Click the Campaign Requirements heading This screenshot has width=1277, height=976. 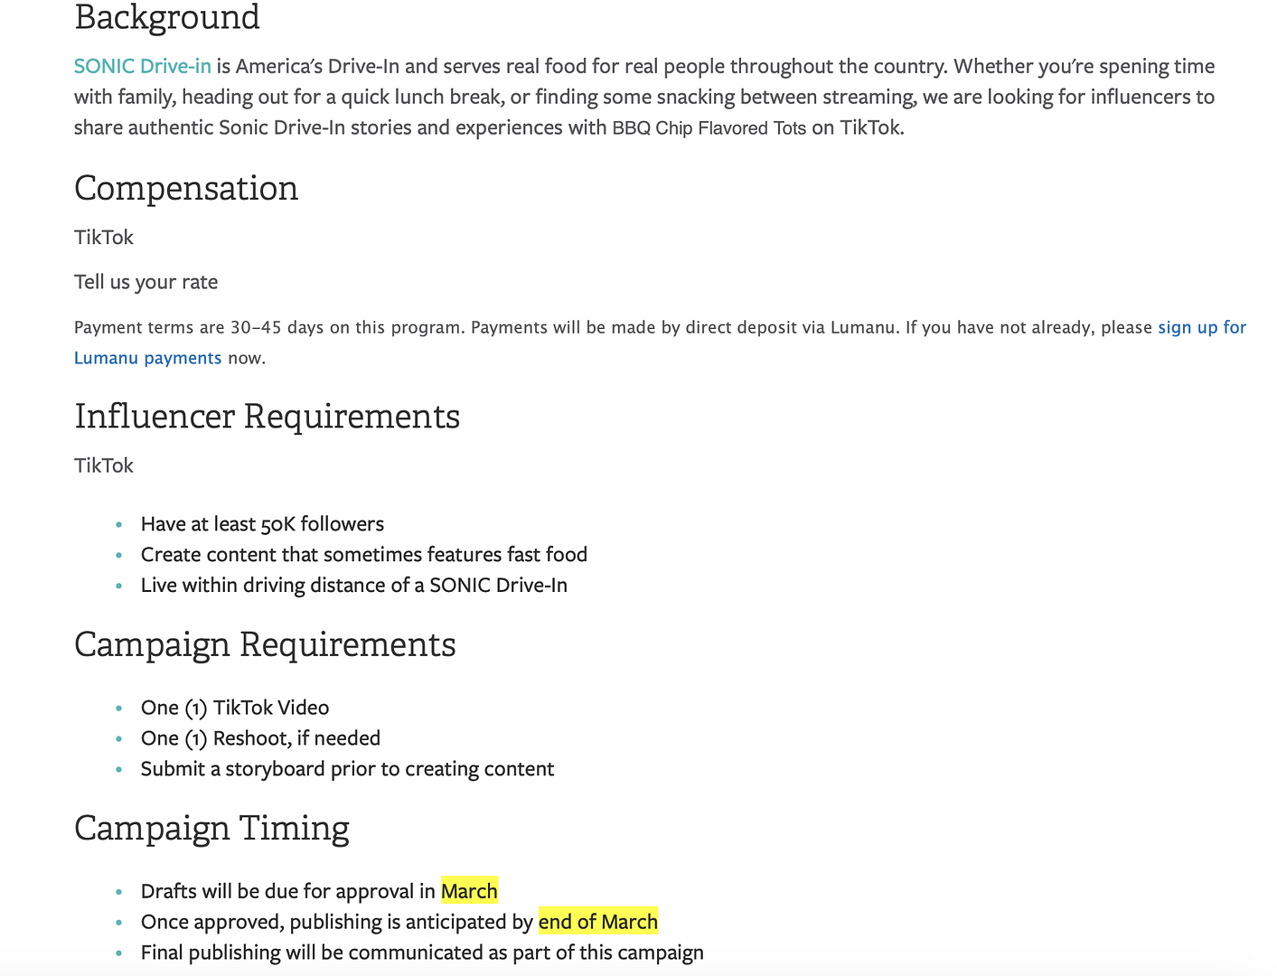[x=265, y=645]
